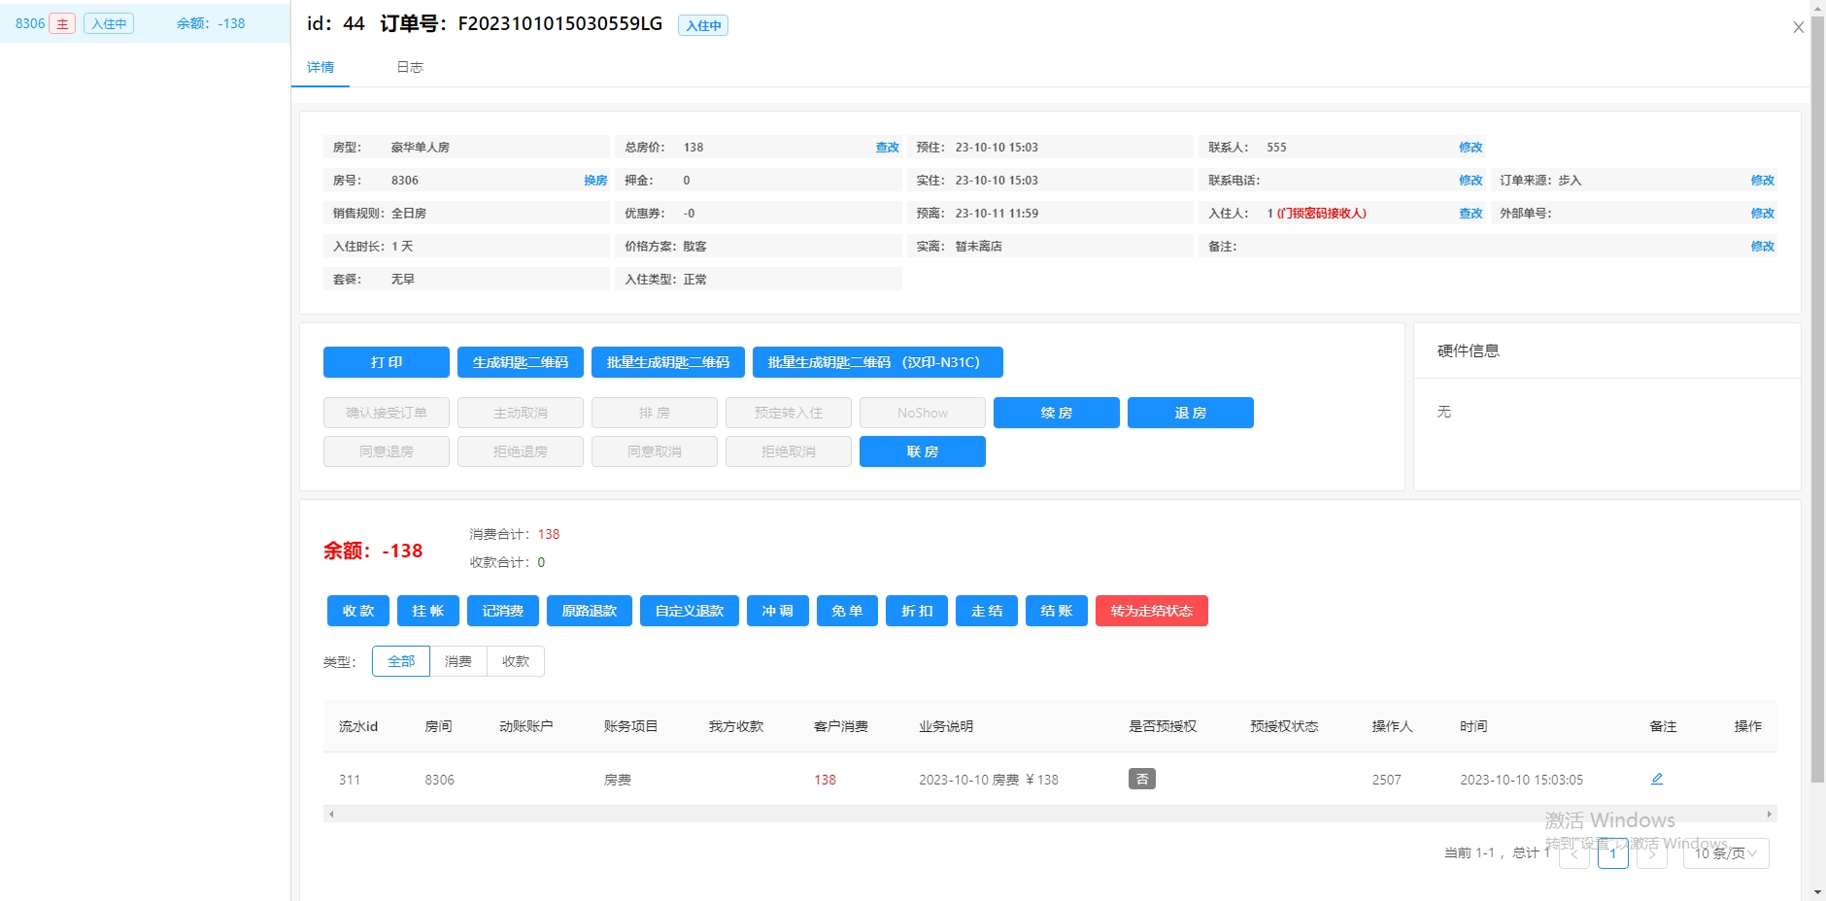1826x901 pixels.
Task: Go to next page arrow in pagination
Action: pos(1651,853)
